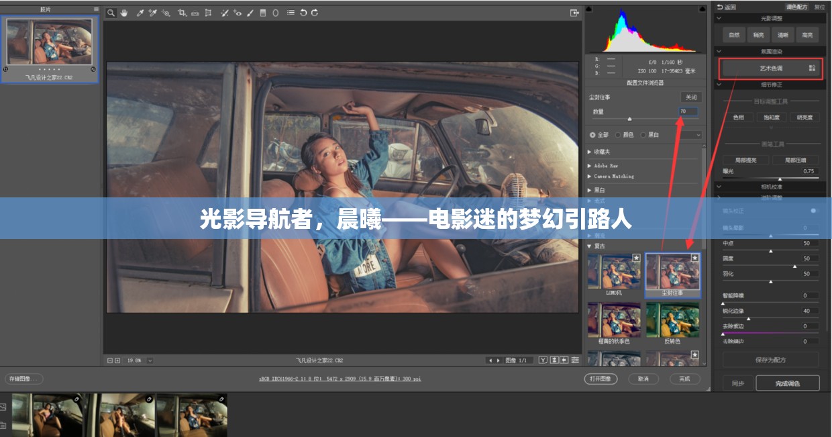Click the 锐化边缘 slider handle
Screen dimensions: 832x437
pos(749,319)
